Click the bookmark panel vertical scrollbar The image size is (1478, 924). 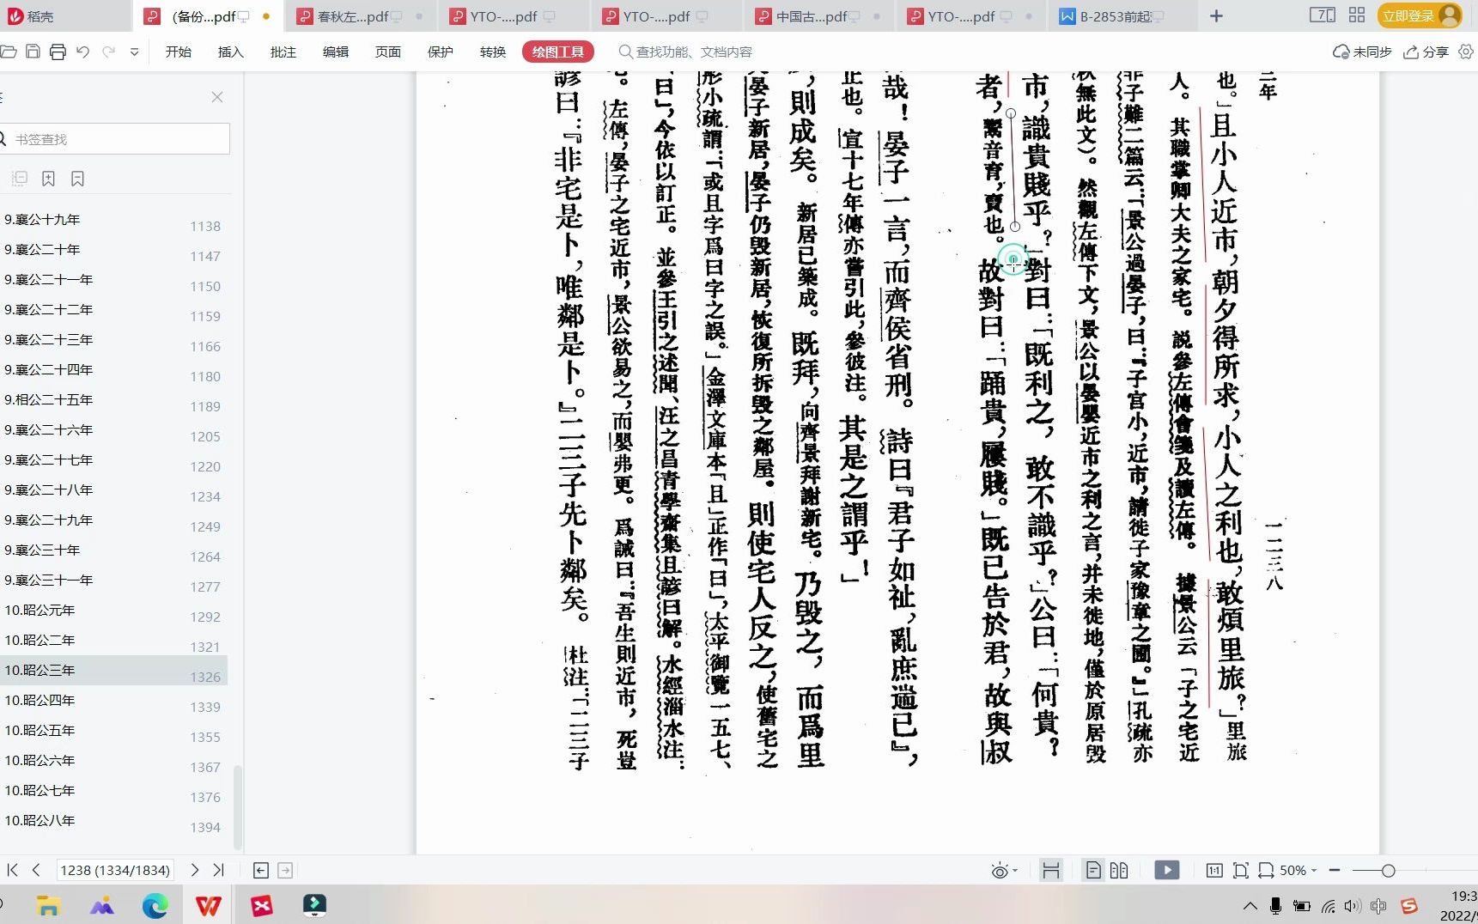point(237,805)
